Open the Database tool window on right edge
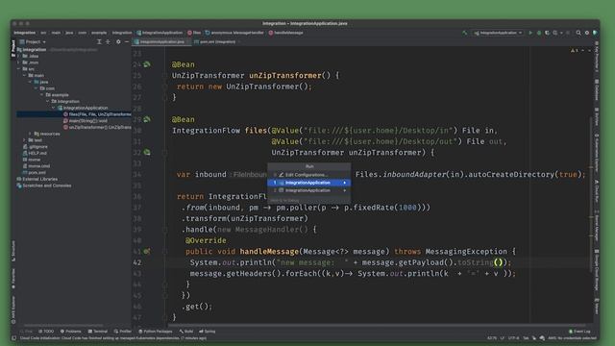Viewport: 615px width, 346px height. click(x=597, y=89)
